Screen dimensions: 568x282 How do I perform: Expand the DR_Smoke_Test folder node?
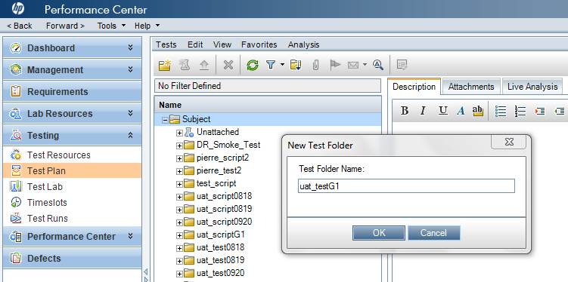click(x=179, y=146)
